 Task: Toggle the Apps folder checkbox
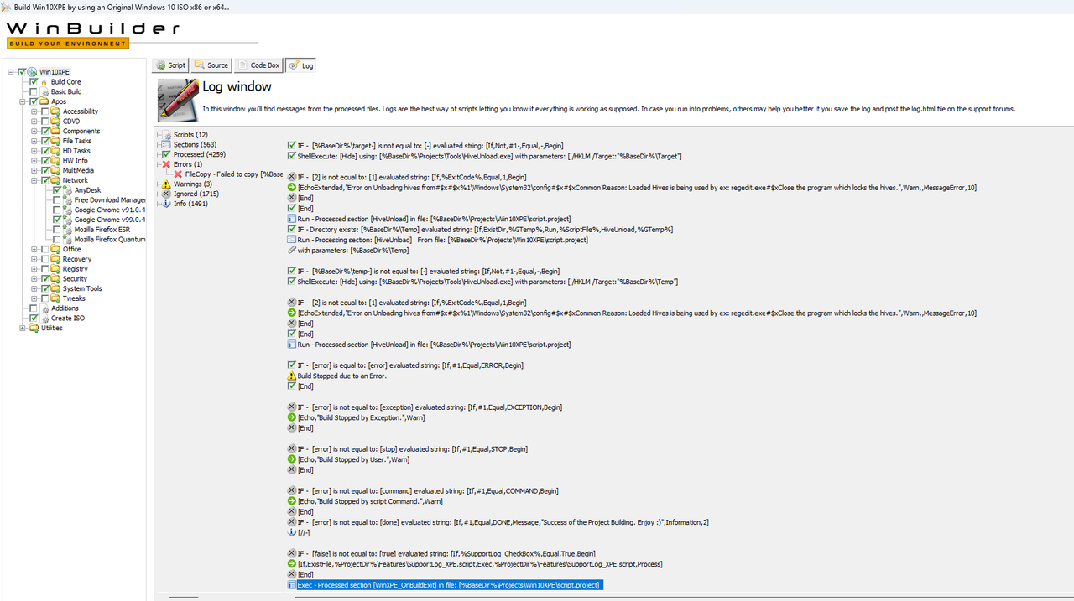point(34,101)
